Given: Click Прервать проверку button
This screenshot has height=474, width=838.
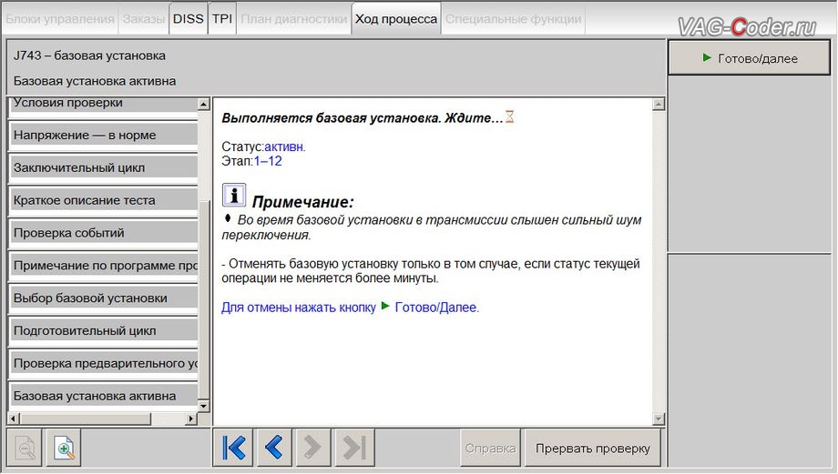Looking at the screenshot, I should pyautogui.click(x=592, y=448).
